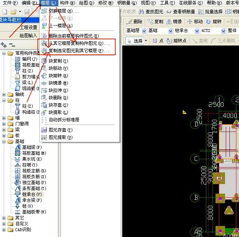Open the dropdown arrow beside Open folder icon
The height and width of the screenshot is (237, 239).
[20, 12]
